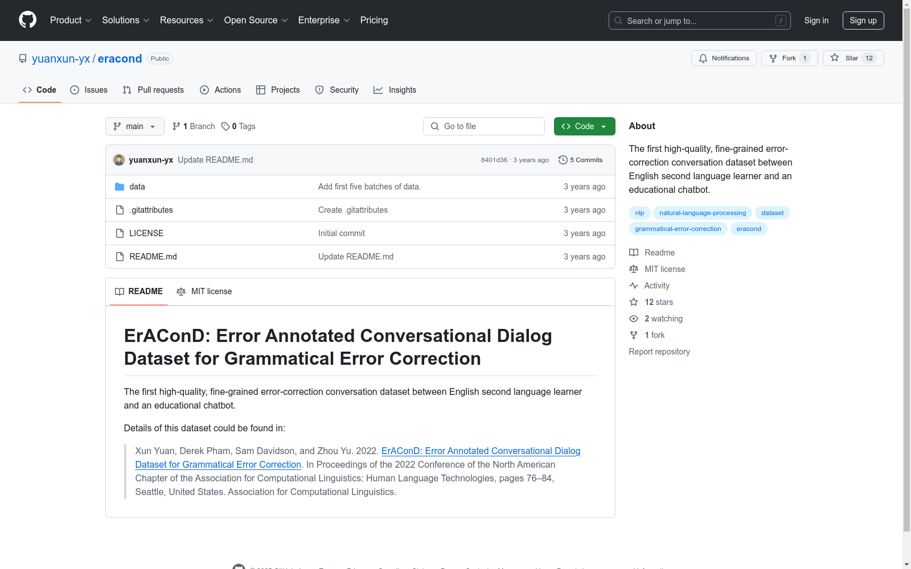Click the Notifications button

(724, 58)
